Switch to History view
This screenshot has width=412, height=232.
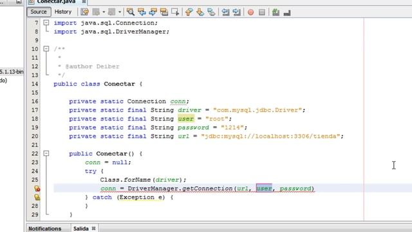click(63, 12)
